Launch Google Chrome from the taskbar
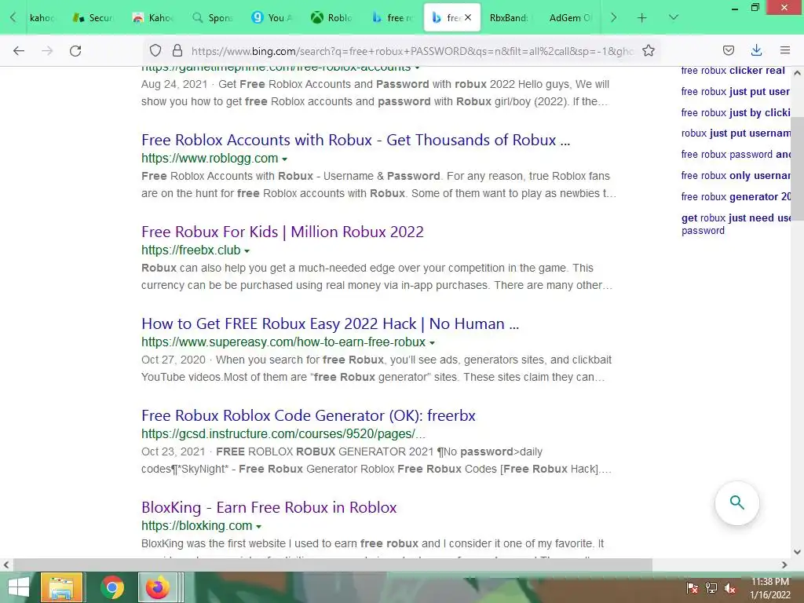The image size is (804, 603). click(112, 587)
